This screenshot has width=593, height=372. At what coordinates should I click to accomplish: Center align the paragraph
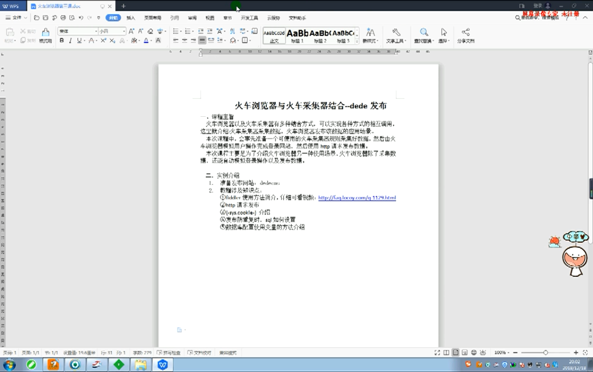[x=185, y=40]
